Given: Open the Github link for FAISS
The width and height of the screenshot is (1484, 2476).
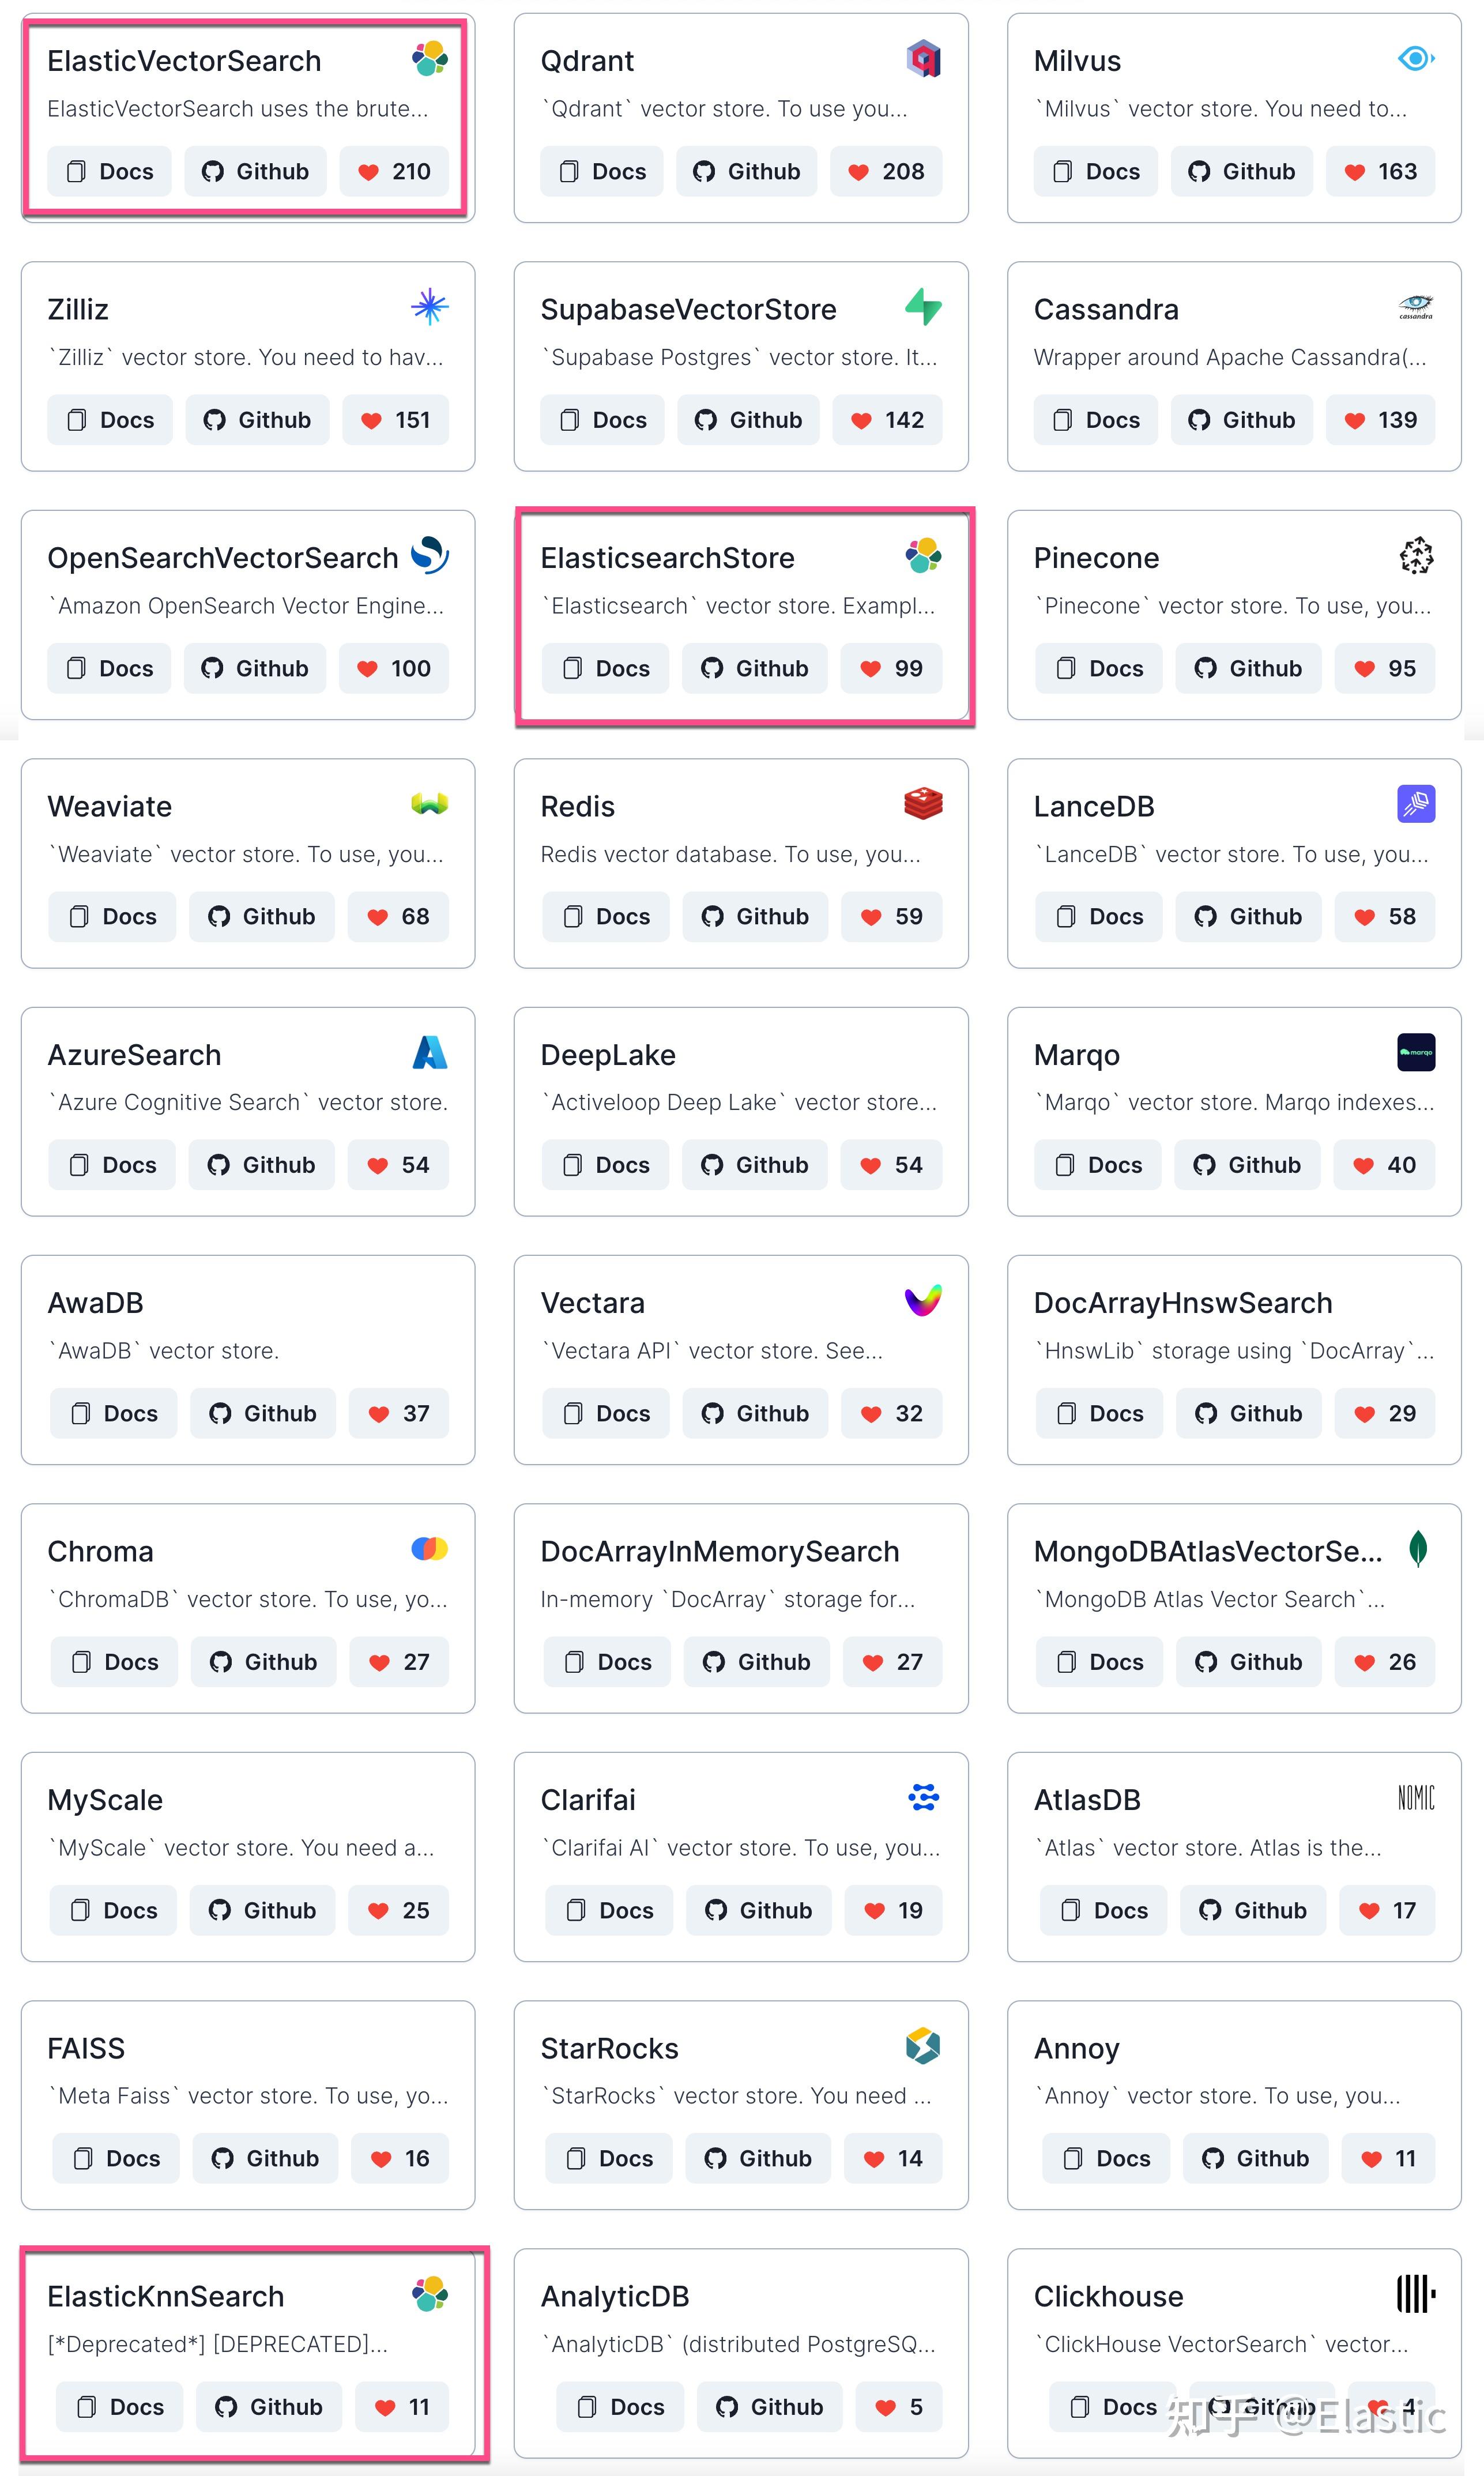Looking at the screenshot, I should [x=265, y=2158].
